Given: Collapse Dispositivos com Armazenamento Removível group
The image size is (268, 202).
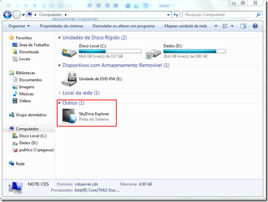Looking at the screenshot, I should pyautogui.click(x=59, y=65).
